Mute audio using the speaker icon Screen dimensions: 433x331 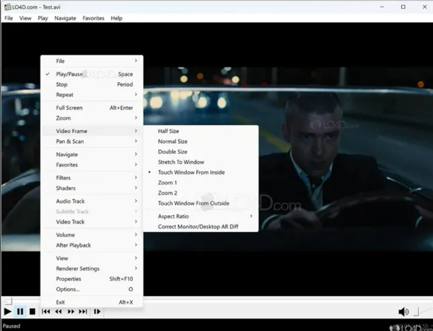click(x=403, y=312)
